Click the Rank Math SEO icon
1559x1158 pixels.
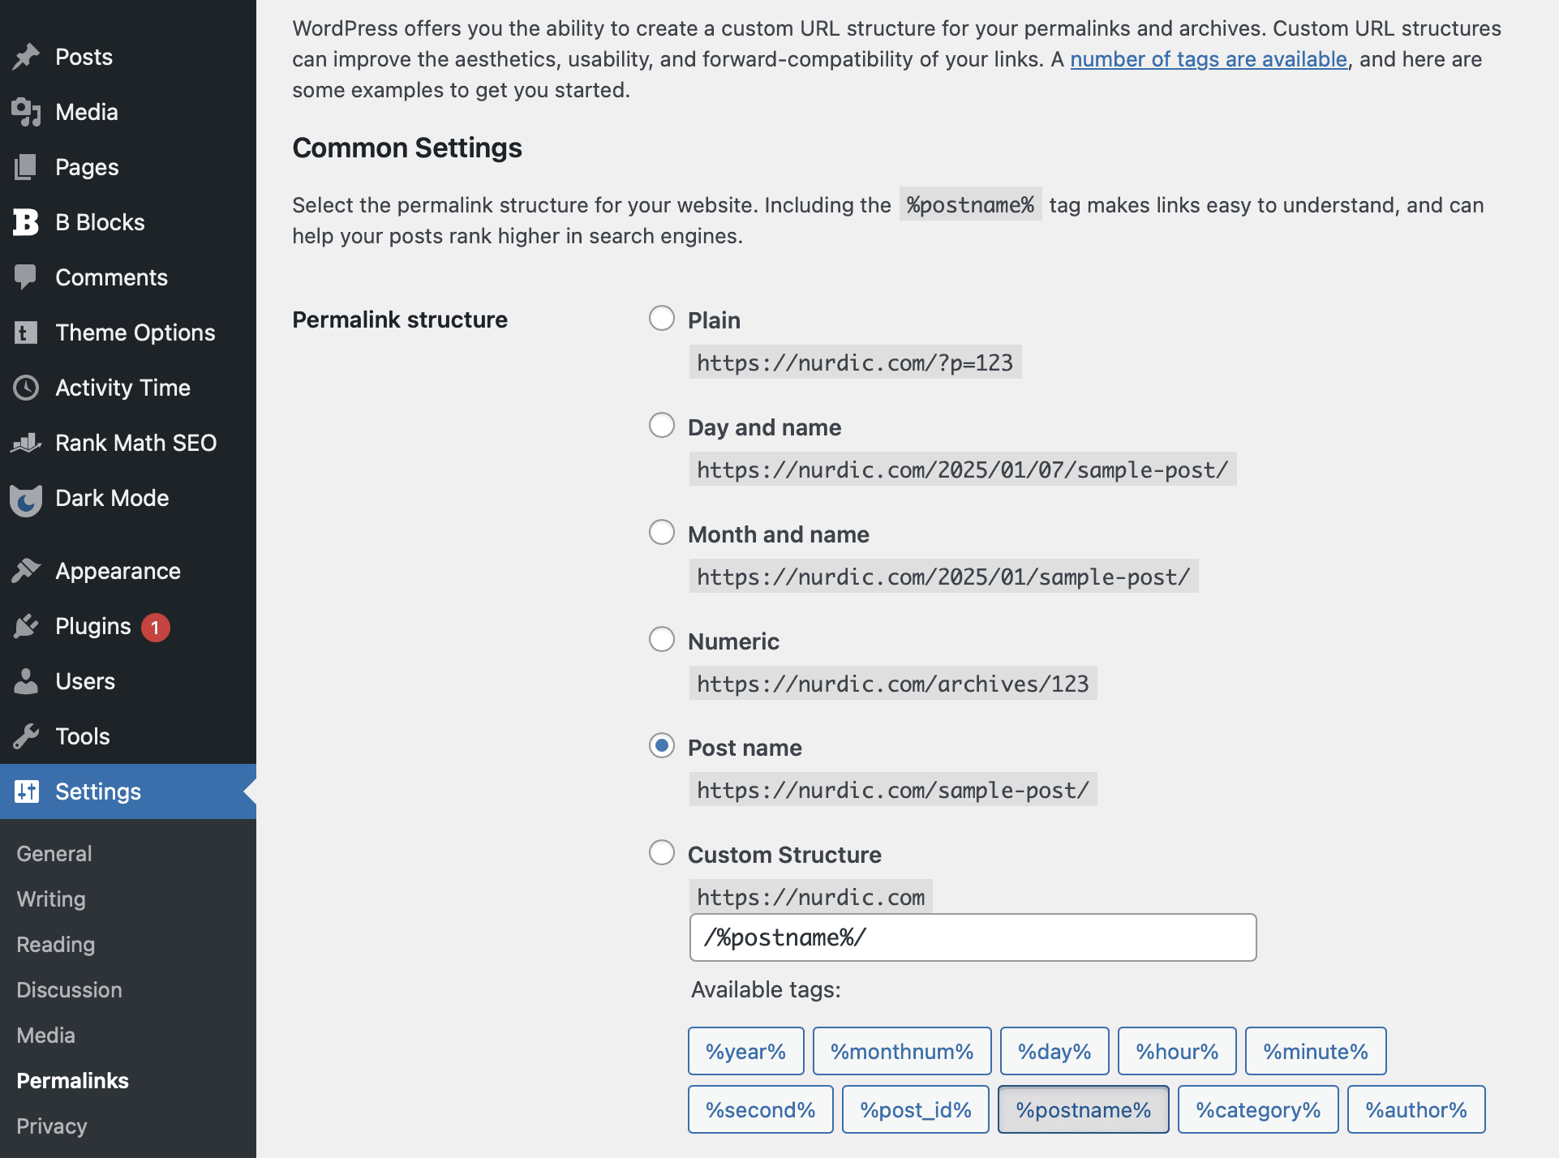pos(26,443)
